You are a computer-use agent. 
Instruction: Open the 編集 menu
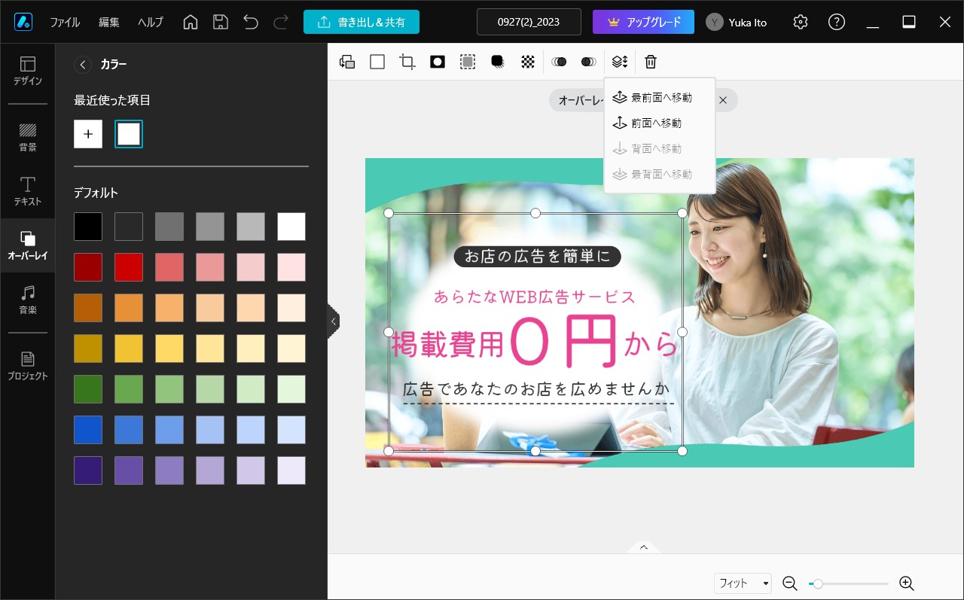(x=109, y=22)
